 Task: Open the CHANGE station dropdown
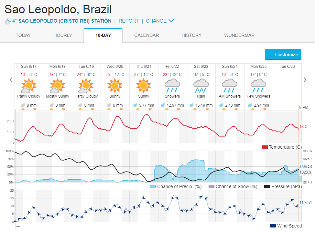coord(159,21)
